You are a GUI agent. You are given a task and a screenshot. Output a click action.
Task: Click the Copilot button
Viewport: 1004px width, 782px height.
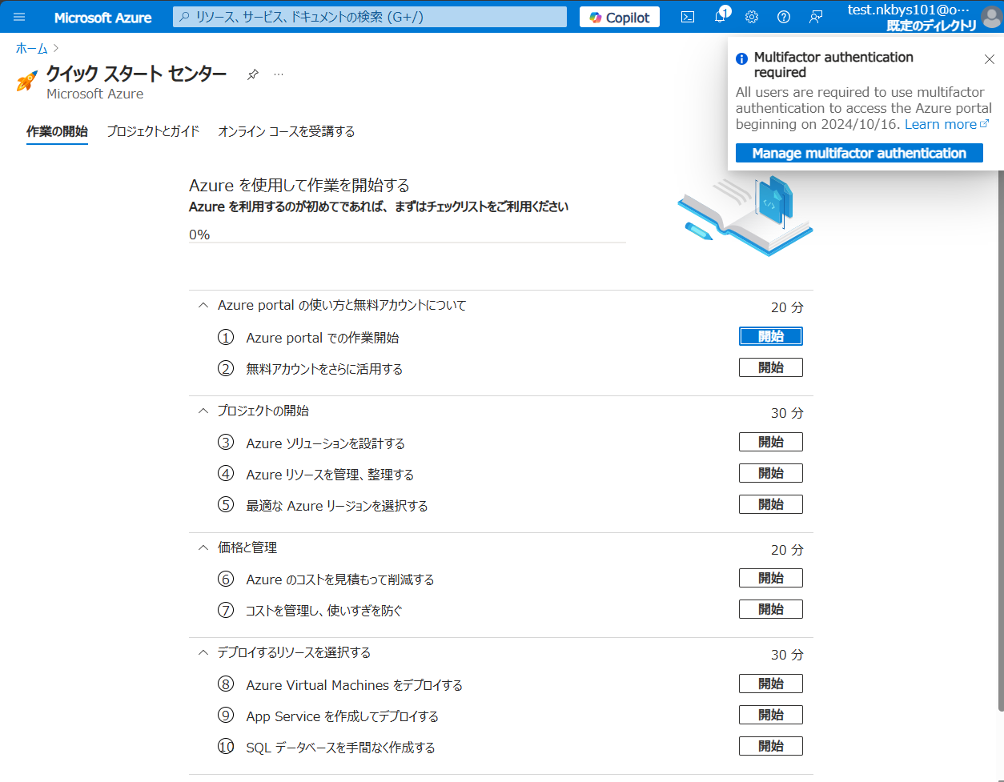click(620, 17)
